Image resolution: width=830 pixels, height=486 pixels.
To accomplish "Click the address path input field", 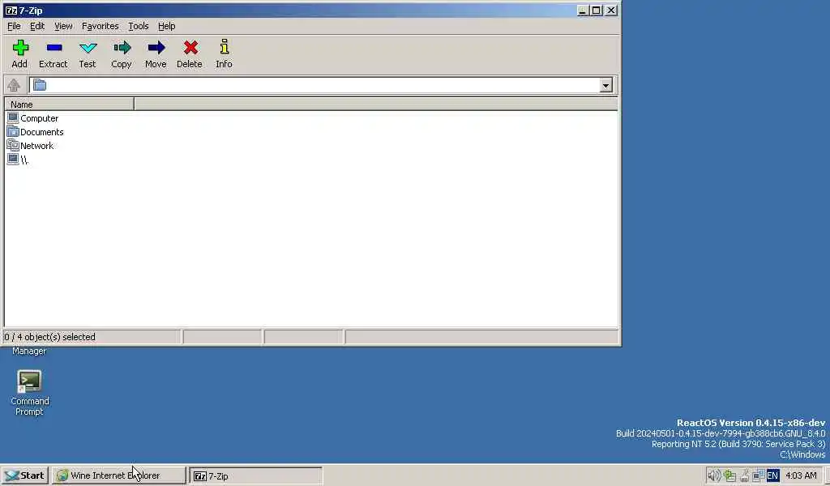I will coord(323,85).
